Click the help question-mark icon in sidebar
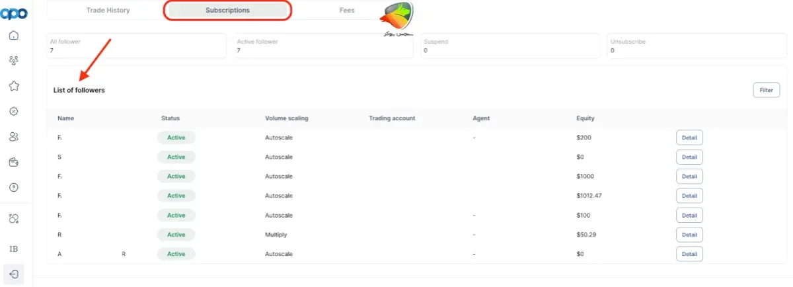The width and height of the screenshot is (793, 287). coord(14,188)
